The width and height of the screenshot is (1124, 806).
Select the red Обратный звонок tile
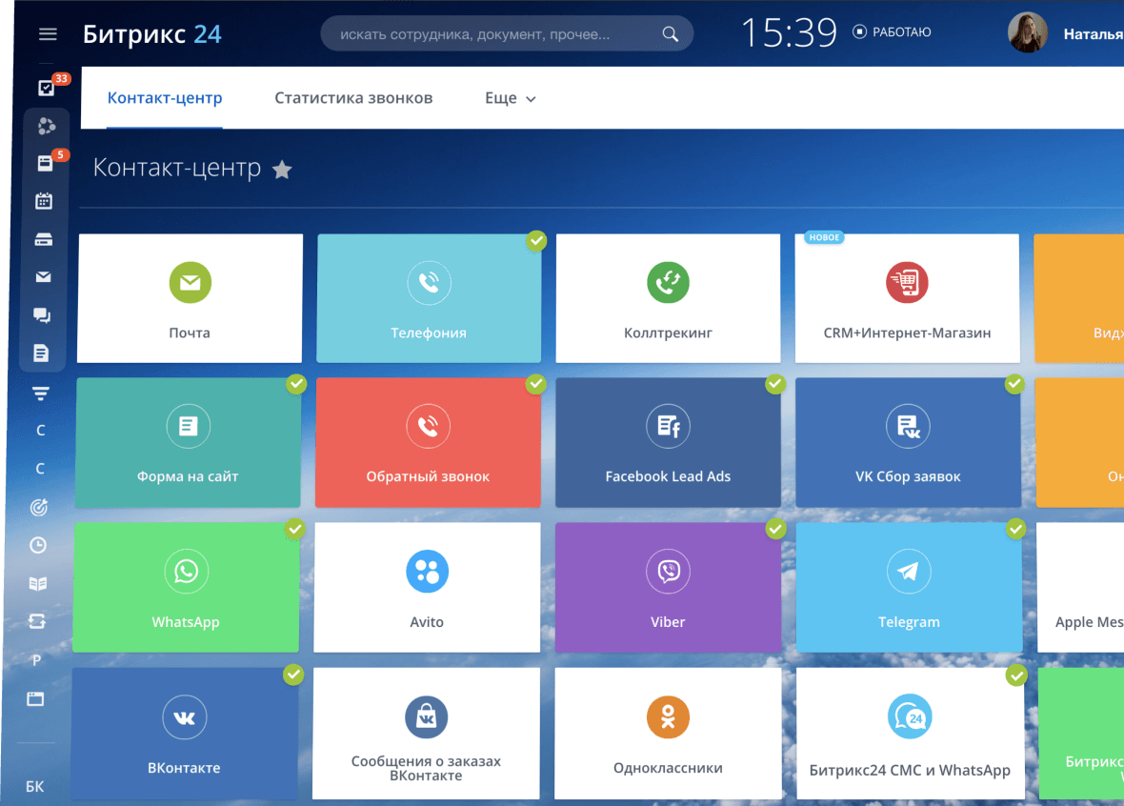point(428,442)
